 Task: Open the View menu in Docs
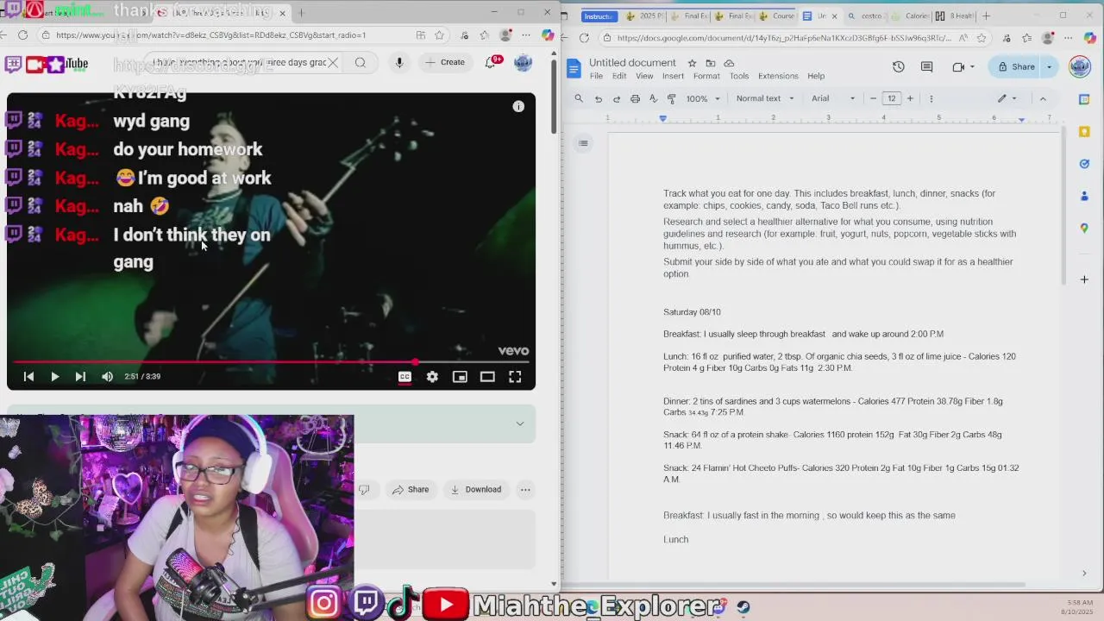tap(644, 76)
